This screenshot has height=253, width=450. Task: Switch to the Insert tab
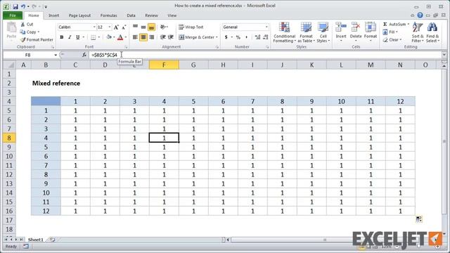(x=53, y=15)
